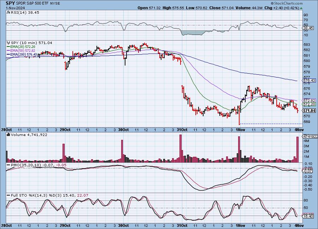Click the last volume bar at chart's right edge
This screenshot has width=318, height=229.
pos(298,149)
